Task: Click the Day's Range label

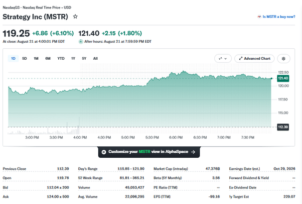Action: (88, 169)
